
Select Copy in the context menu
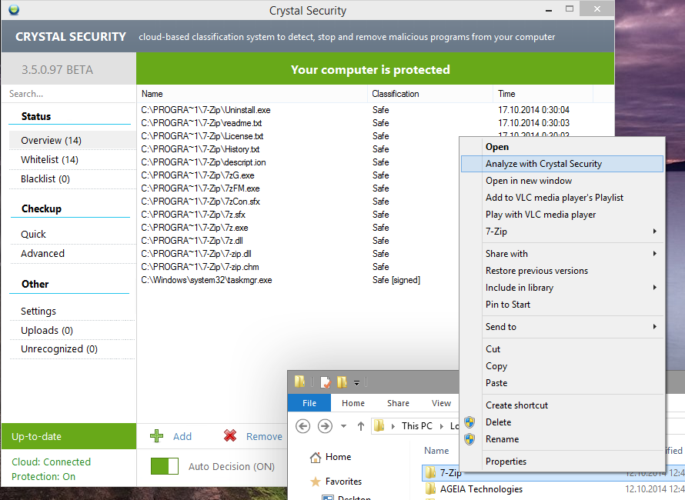(562, 366)
